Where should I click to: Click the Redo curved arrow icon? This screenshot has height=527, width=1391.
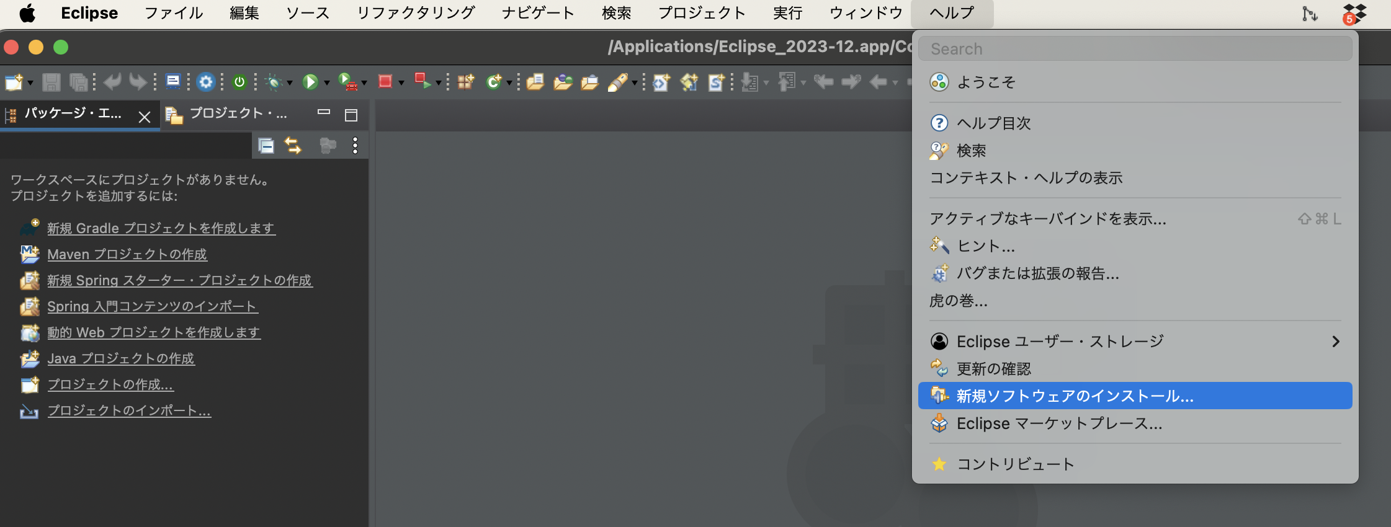(138, 82)
